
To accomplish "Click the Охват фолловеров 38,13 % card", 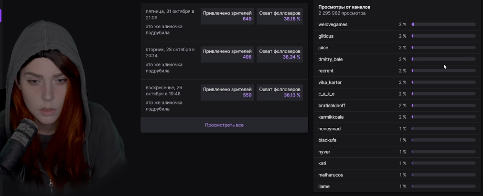I will (279, 92).
